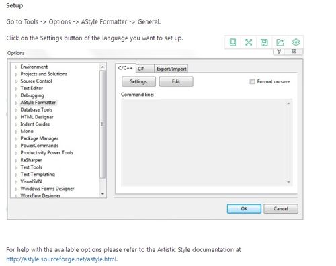The height and width of the screenshot is (266, 336).
Task: Select Productivity Power Tools in the tree
Action: (x=47, y=152)
